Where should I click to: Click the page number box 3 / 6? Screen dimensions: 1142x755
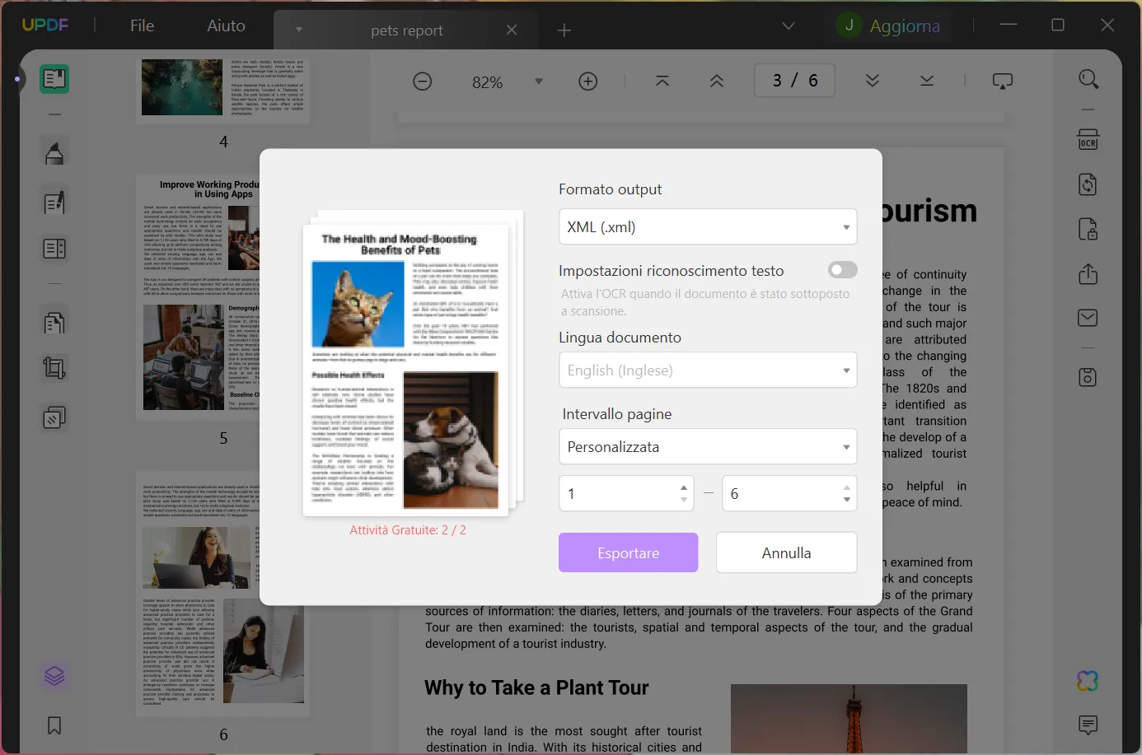tap(795, 81)
